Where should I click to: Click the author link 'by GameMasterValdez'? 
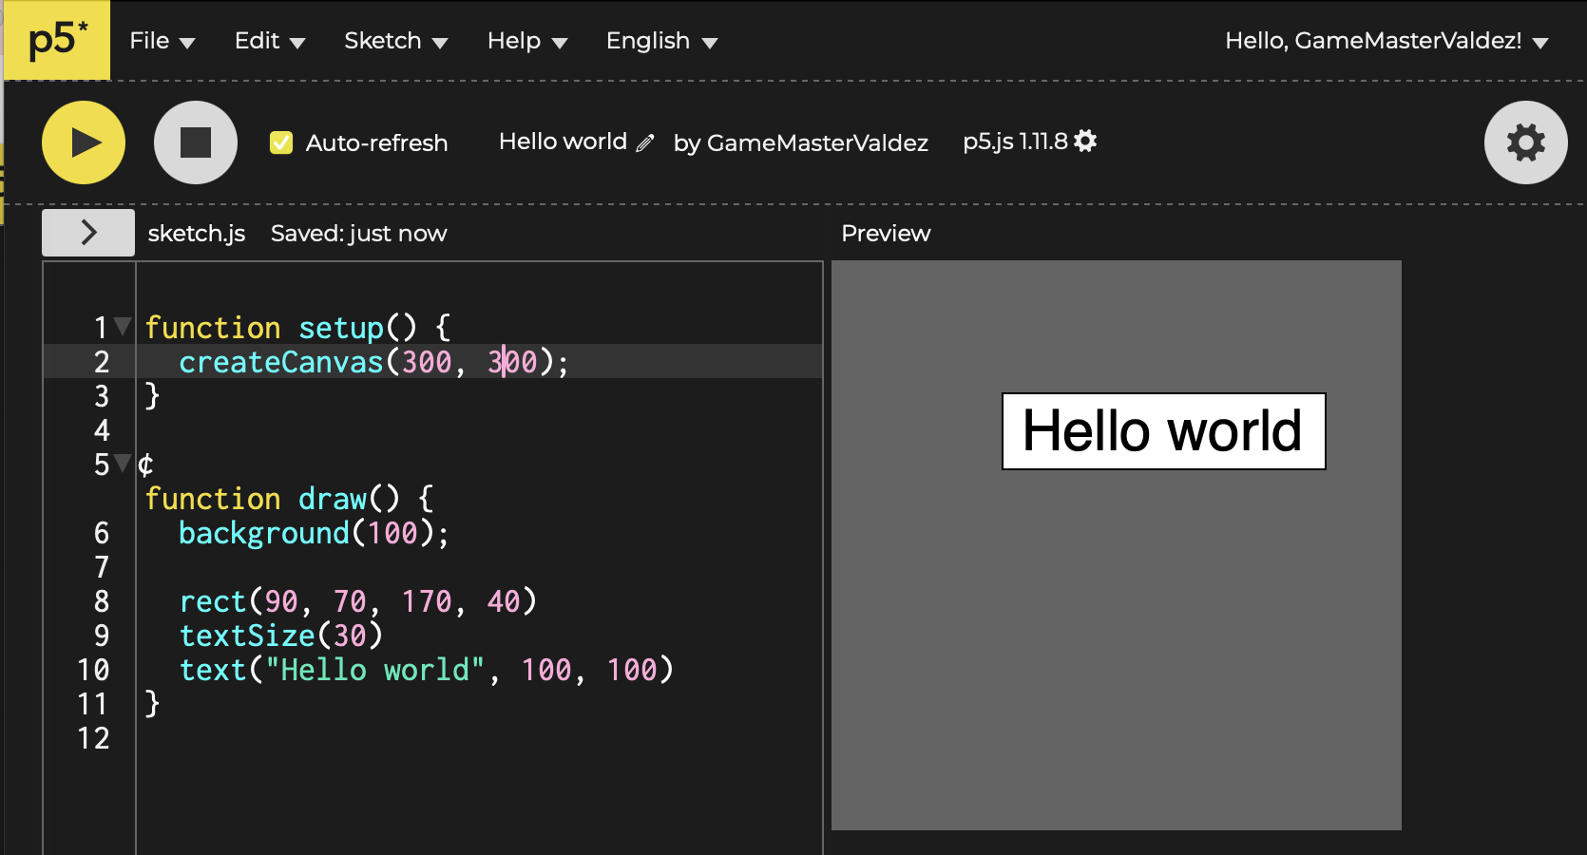pyautogui.click(x=801, y=143)
